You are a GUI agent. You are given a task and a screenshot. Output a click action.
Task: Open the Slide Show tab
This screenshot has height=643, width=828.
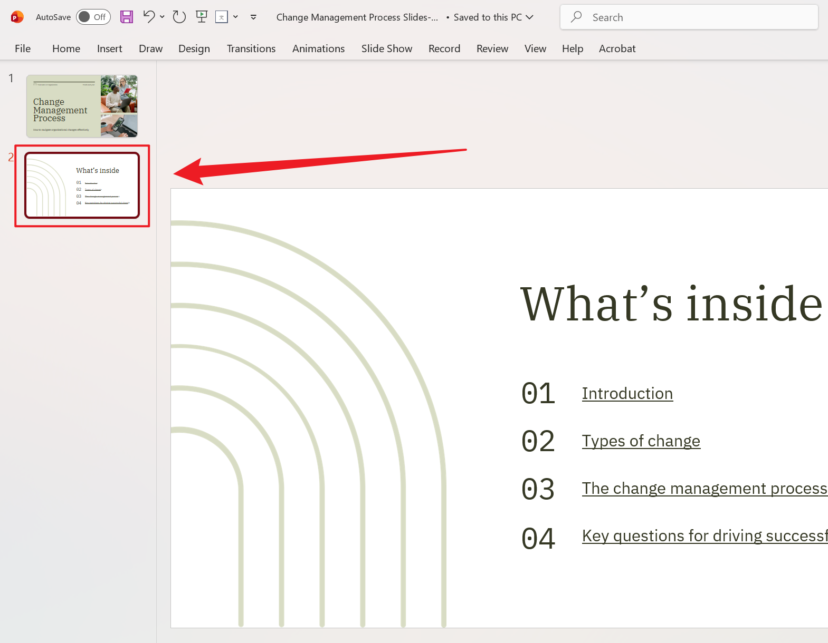click(x=387, y=48)
